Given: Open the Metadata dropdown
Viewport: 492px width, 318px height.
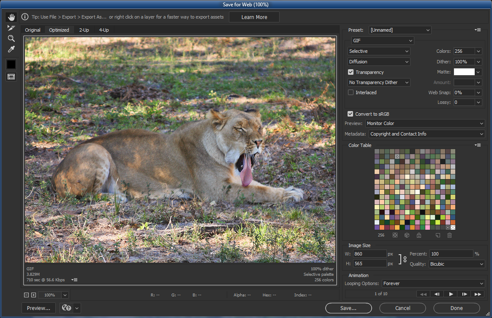Looking at the screenshot, I should [427, 133].
